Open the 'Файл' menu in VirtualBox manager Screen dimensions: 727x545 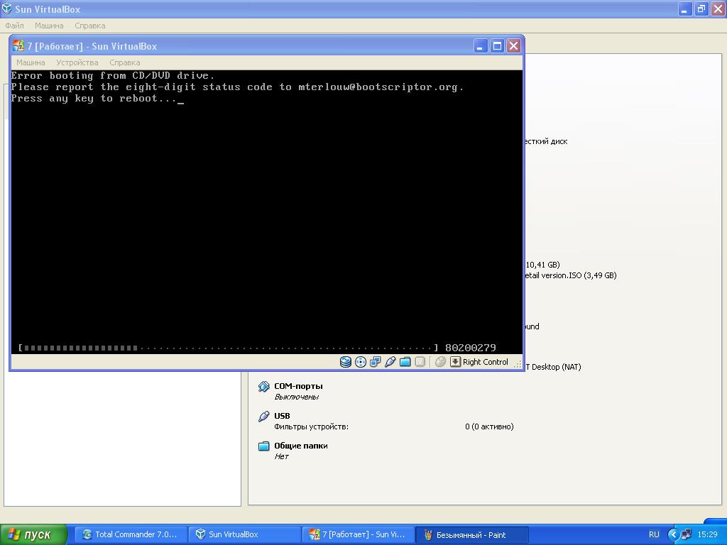pos(14,26)
